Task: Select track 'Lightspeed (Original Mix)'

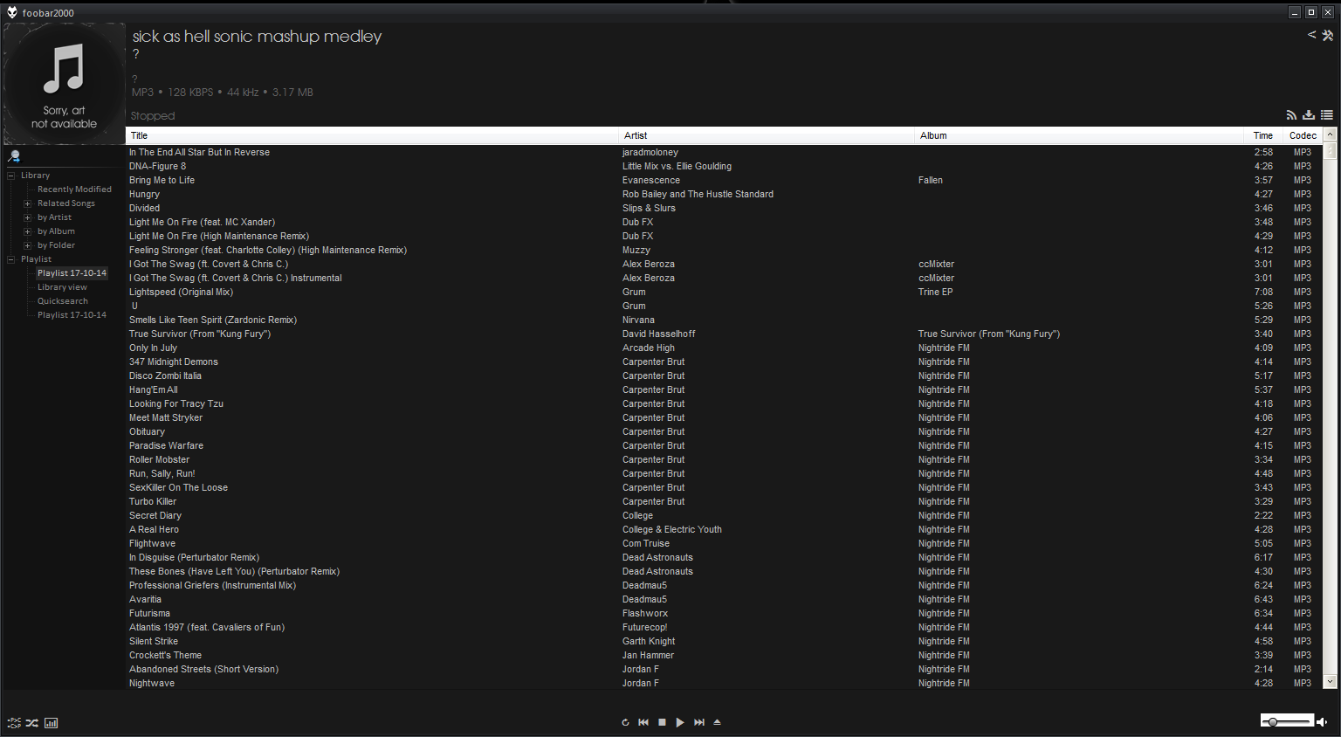Action: [181, 292]
